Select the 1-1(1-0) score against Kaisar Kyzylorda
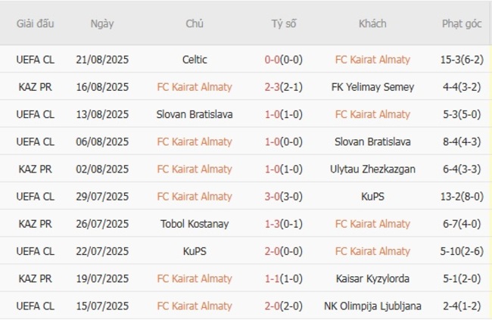Image resolution: width=492 pixels, height=320 pixels. coord(284,279)
